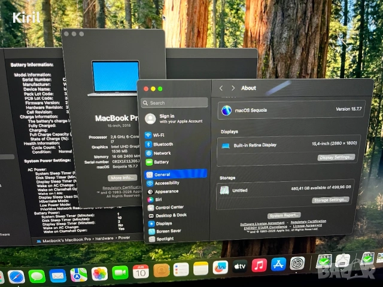383x287 pixels.
Task: Open Screen Saver in settings sidebar
Action: 165,231
